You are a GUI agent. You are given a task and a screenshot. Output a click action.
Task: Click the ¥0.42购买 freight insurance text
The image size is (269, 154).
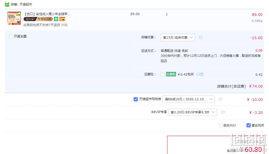click(186, 75)
